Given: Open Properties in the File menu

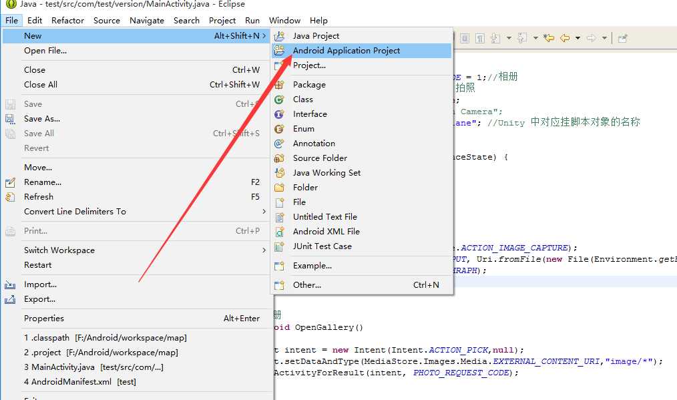Looking at the screenshot, I should coord(136,319).
